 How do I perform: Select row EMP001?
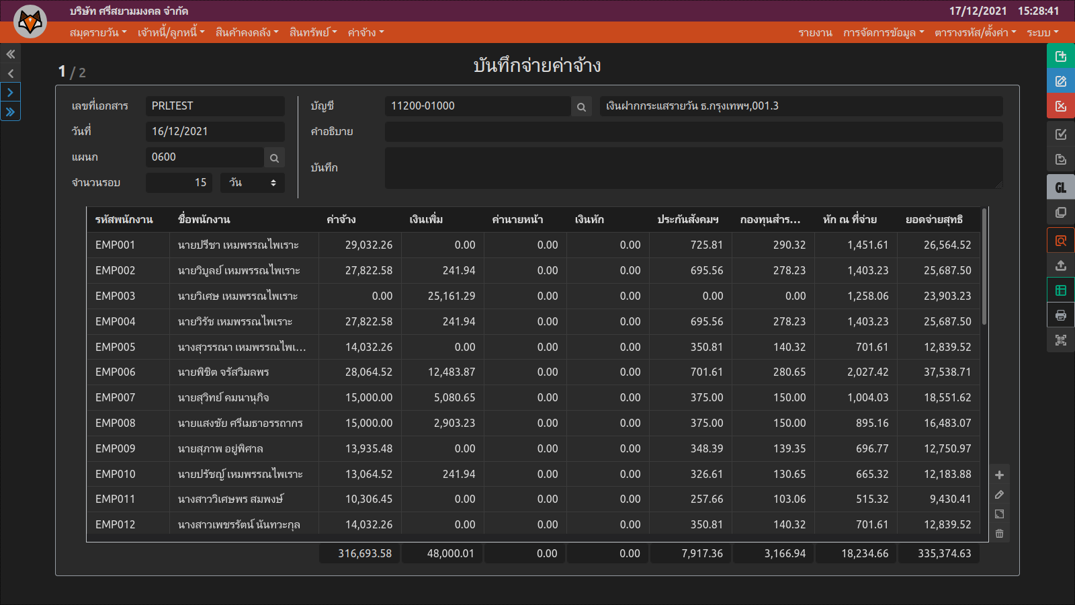pyautogui.click(x=533, y=245)
